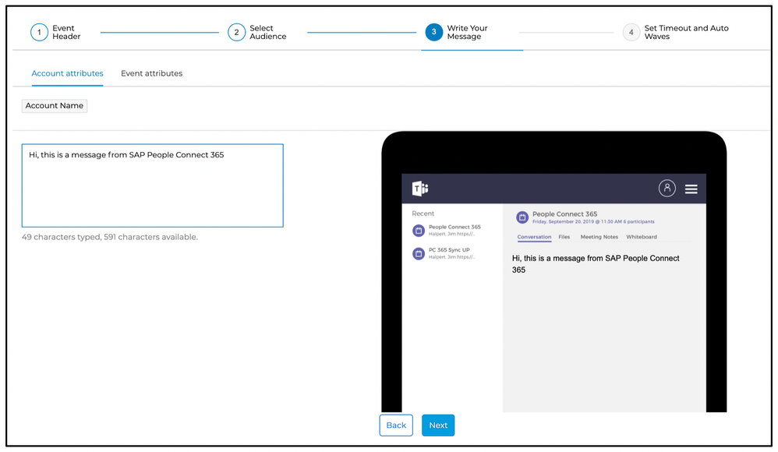
Task: Go to step 1 Event Header
Action: (x=55, y=32)
